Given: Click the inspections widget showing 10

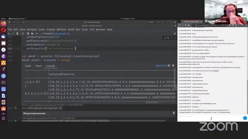Looking at the screenshot, I should click(x=167, y=38).
